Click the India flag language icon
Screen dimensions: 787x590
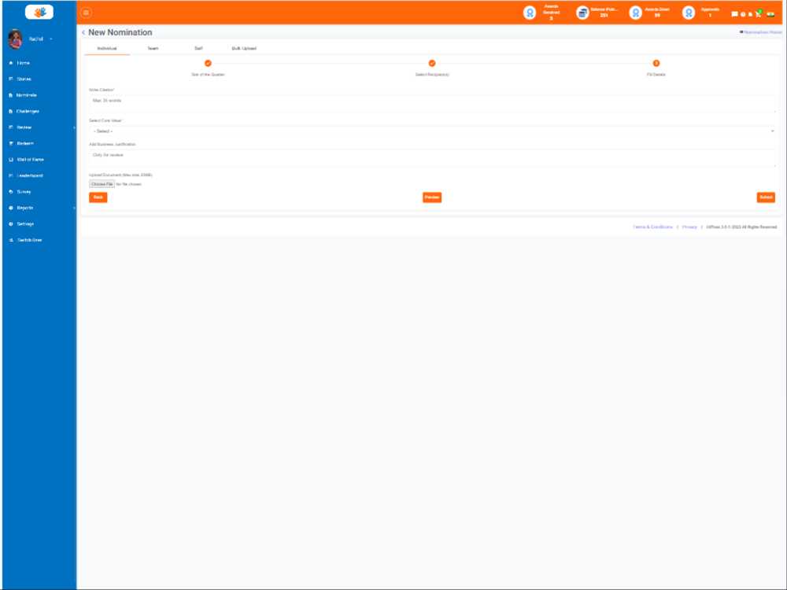(770, 14)
